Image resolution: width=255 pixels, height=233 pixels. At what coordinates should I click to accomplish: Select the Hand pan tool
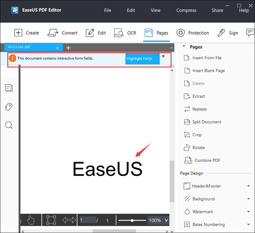31,220
